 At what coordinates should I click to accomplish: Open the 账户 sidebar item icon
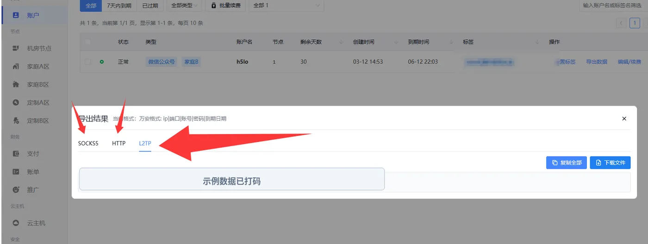16,15
